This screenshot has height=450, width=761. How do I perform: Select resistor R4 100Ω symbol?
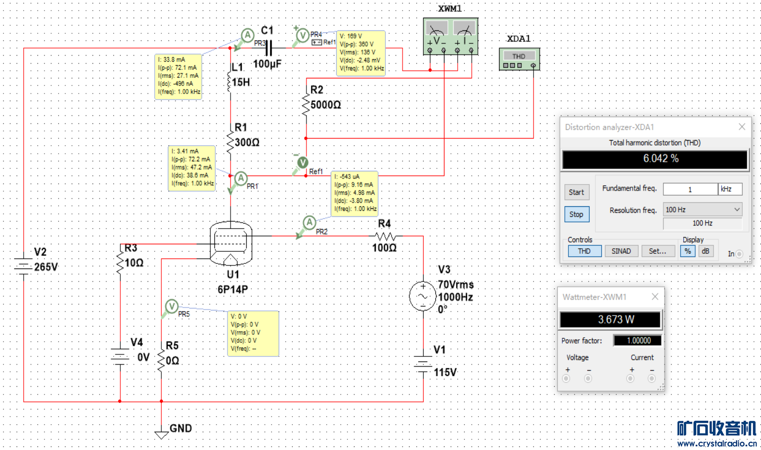pos(385,236)
